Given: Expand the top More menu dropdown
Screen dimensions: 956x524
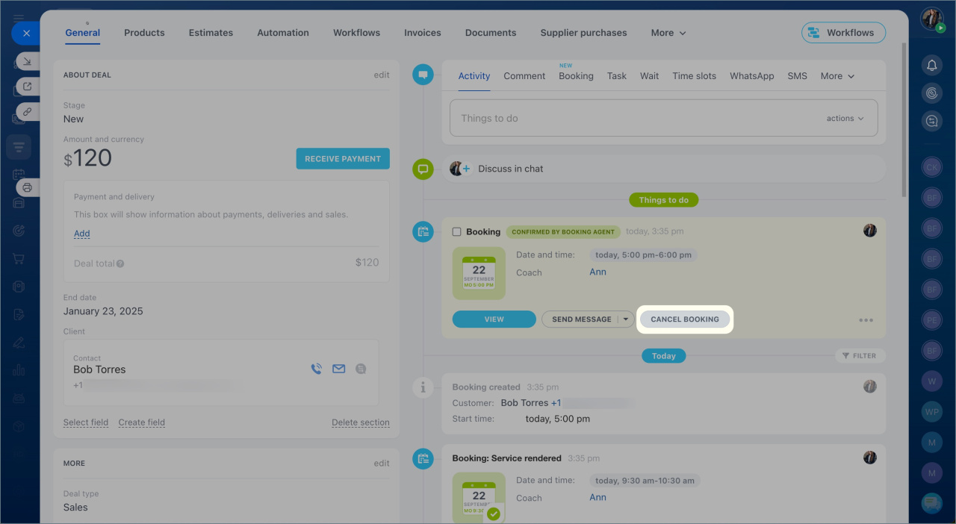Looking at the screenshot, I should tap(668, 33).
